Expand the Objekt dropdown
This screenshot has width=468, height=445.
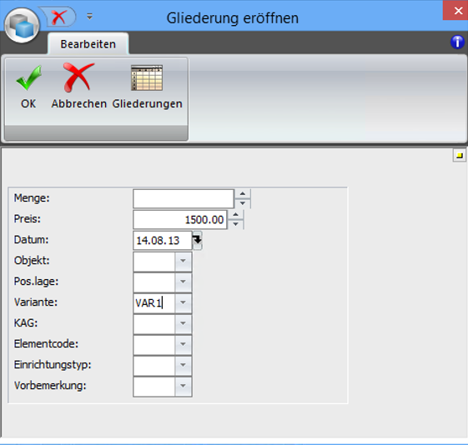point(183,261)
